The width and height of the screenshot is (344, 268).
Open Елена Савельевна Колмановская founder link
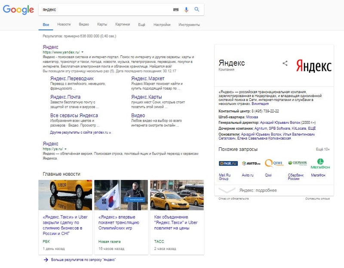point(264,138)
